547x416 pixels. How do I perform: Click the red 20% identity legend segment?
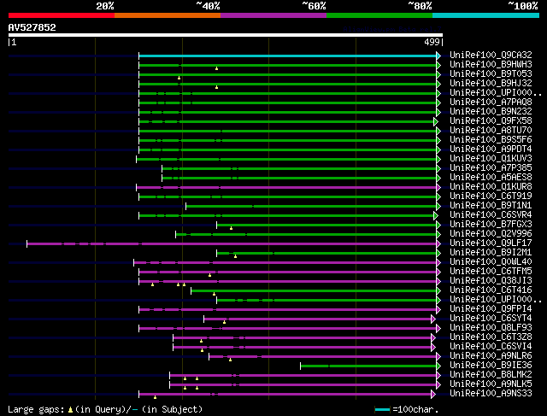coord(62,15)
